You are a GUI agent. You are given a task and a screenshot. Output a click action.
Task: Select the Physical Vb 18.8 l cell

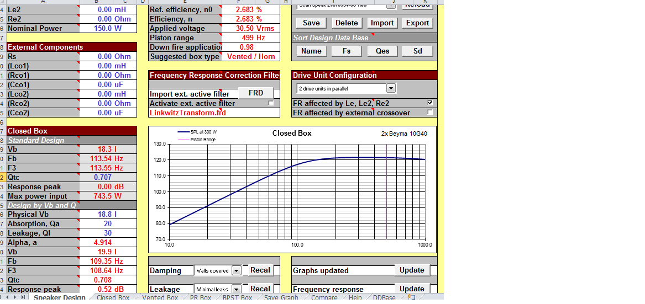[108, 214]
